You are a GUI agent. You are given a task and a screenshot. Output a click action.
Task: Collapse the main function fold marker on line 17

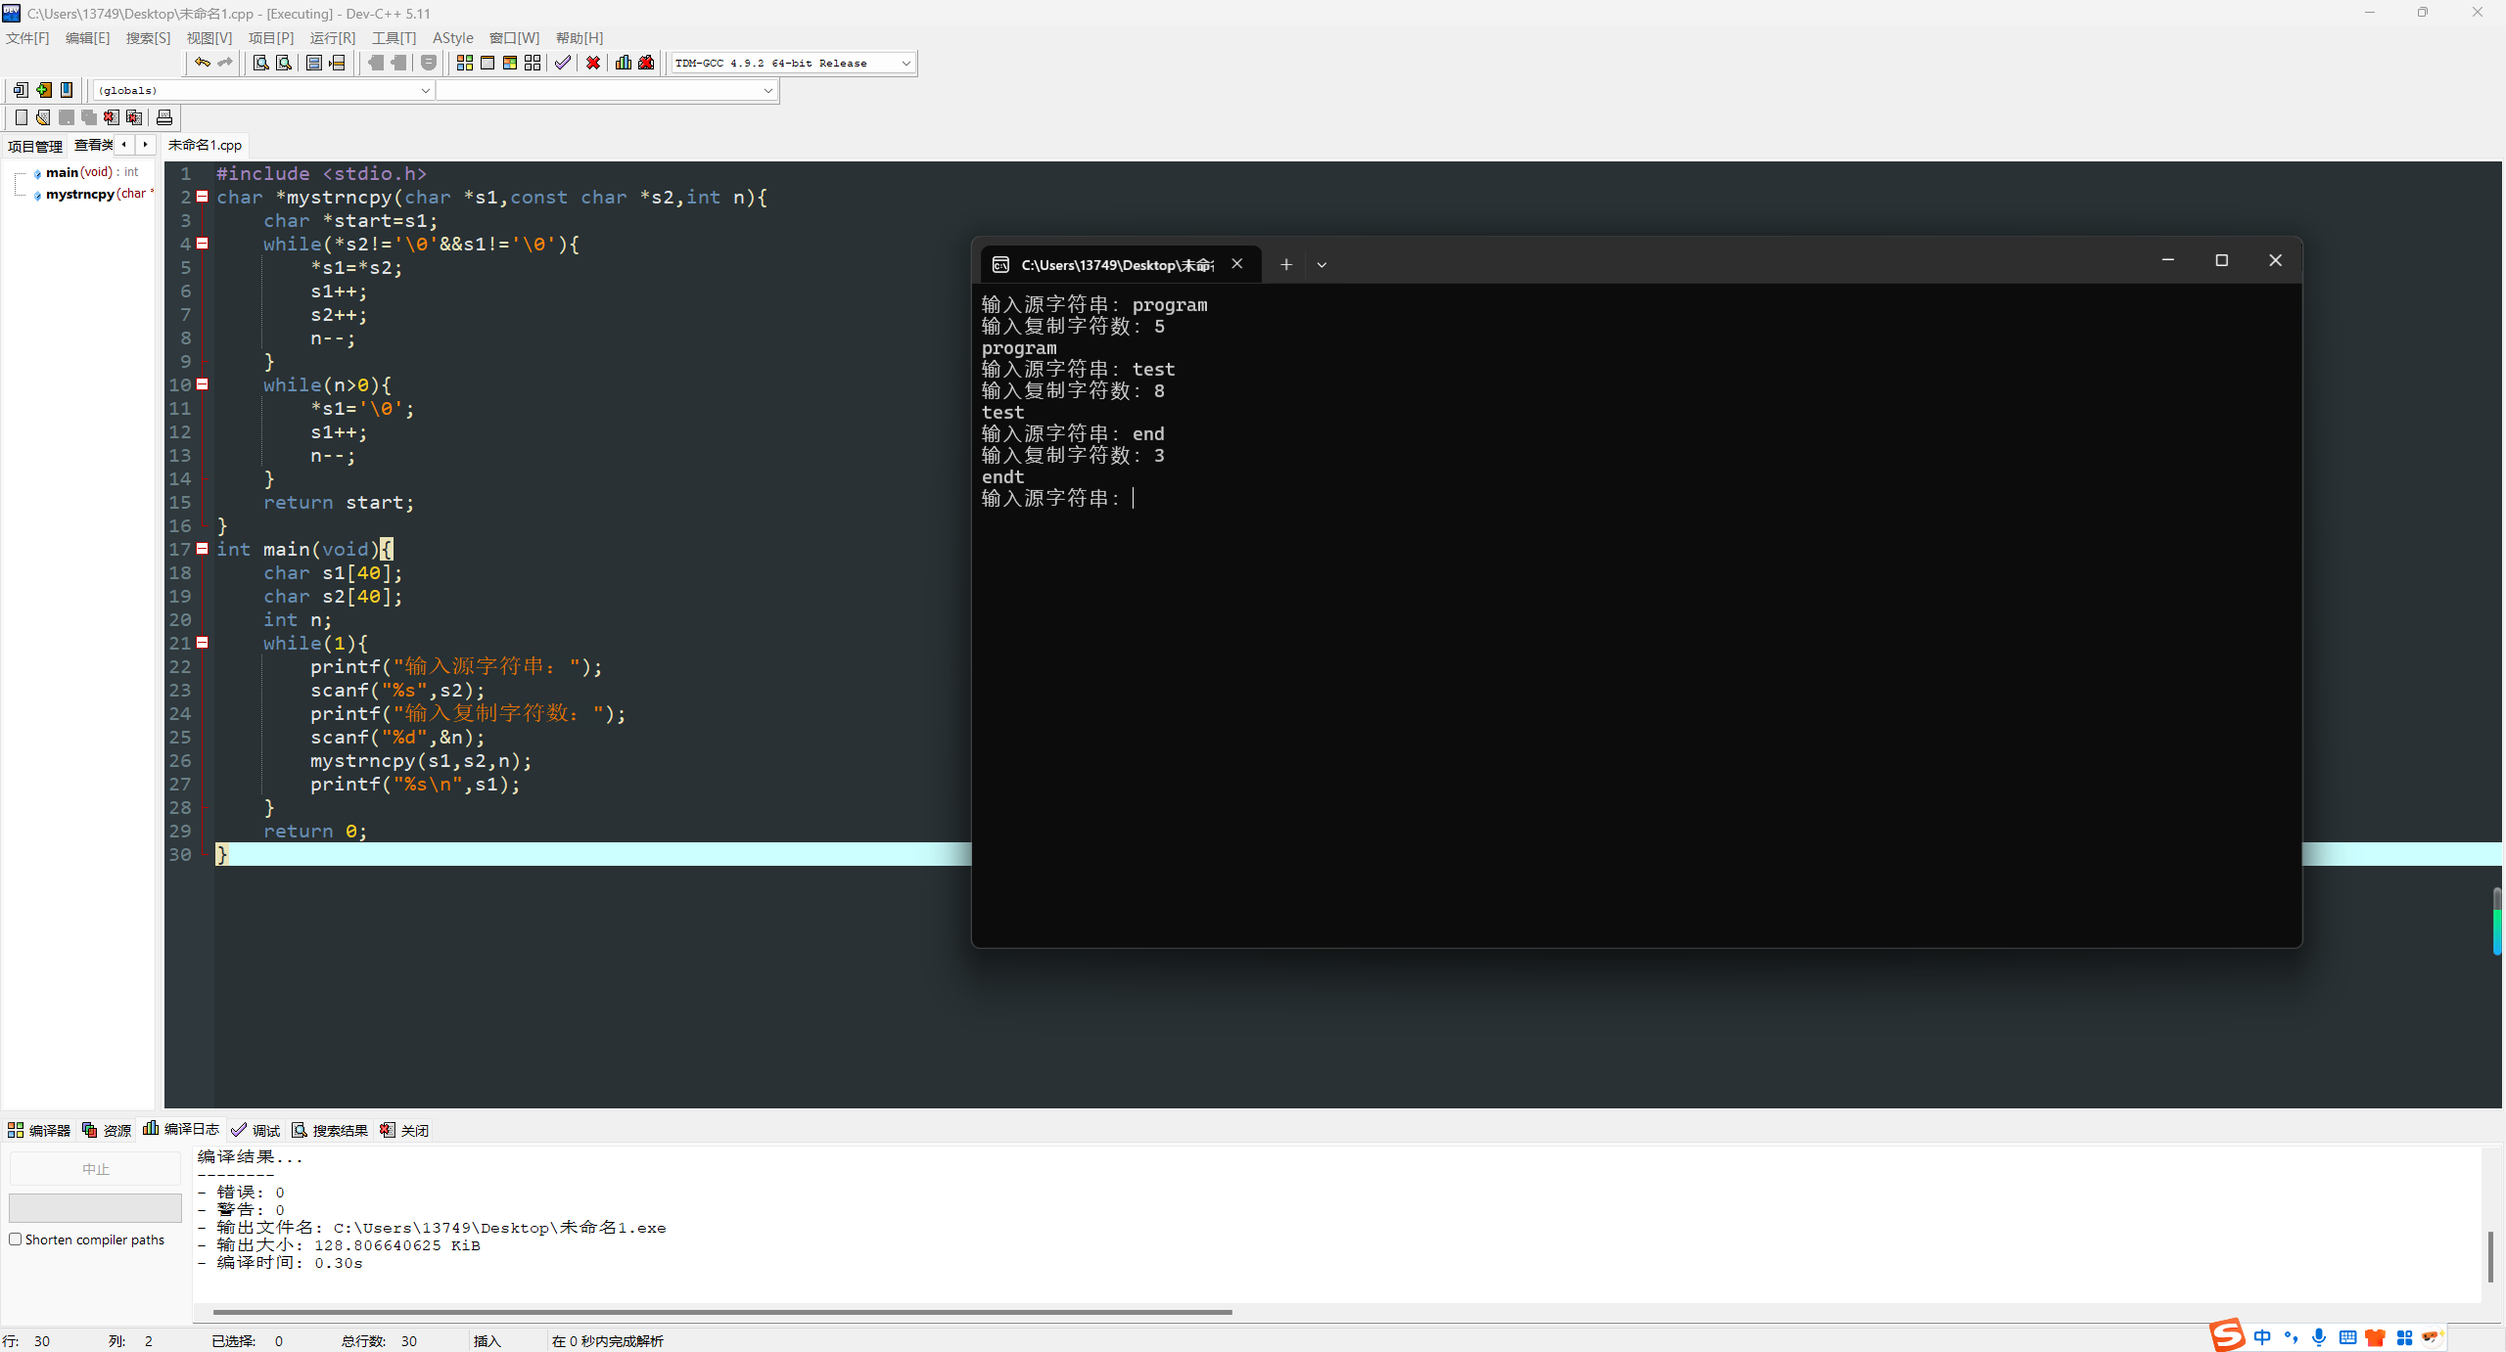click(203, 549)
